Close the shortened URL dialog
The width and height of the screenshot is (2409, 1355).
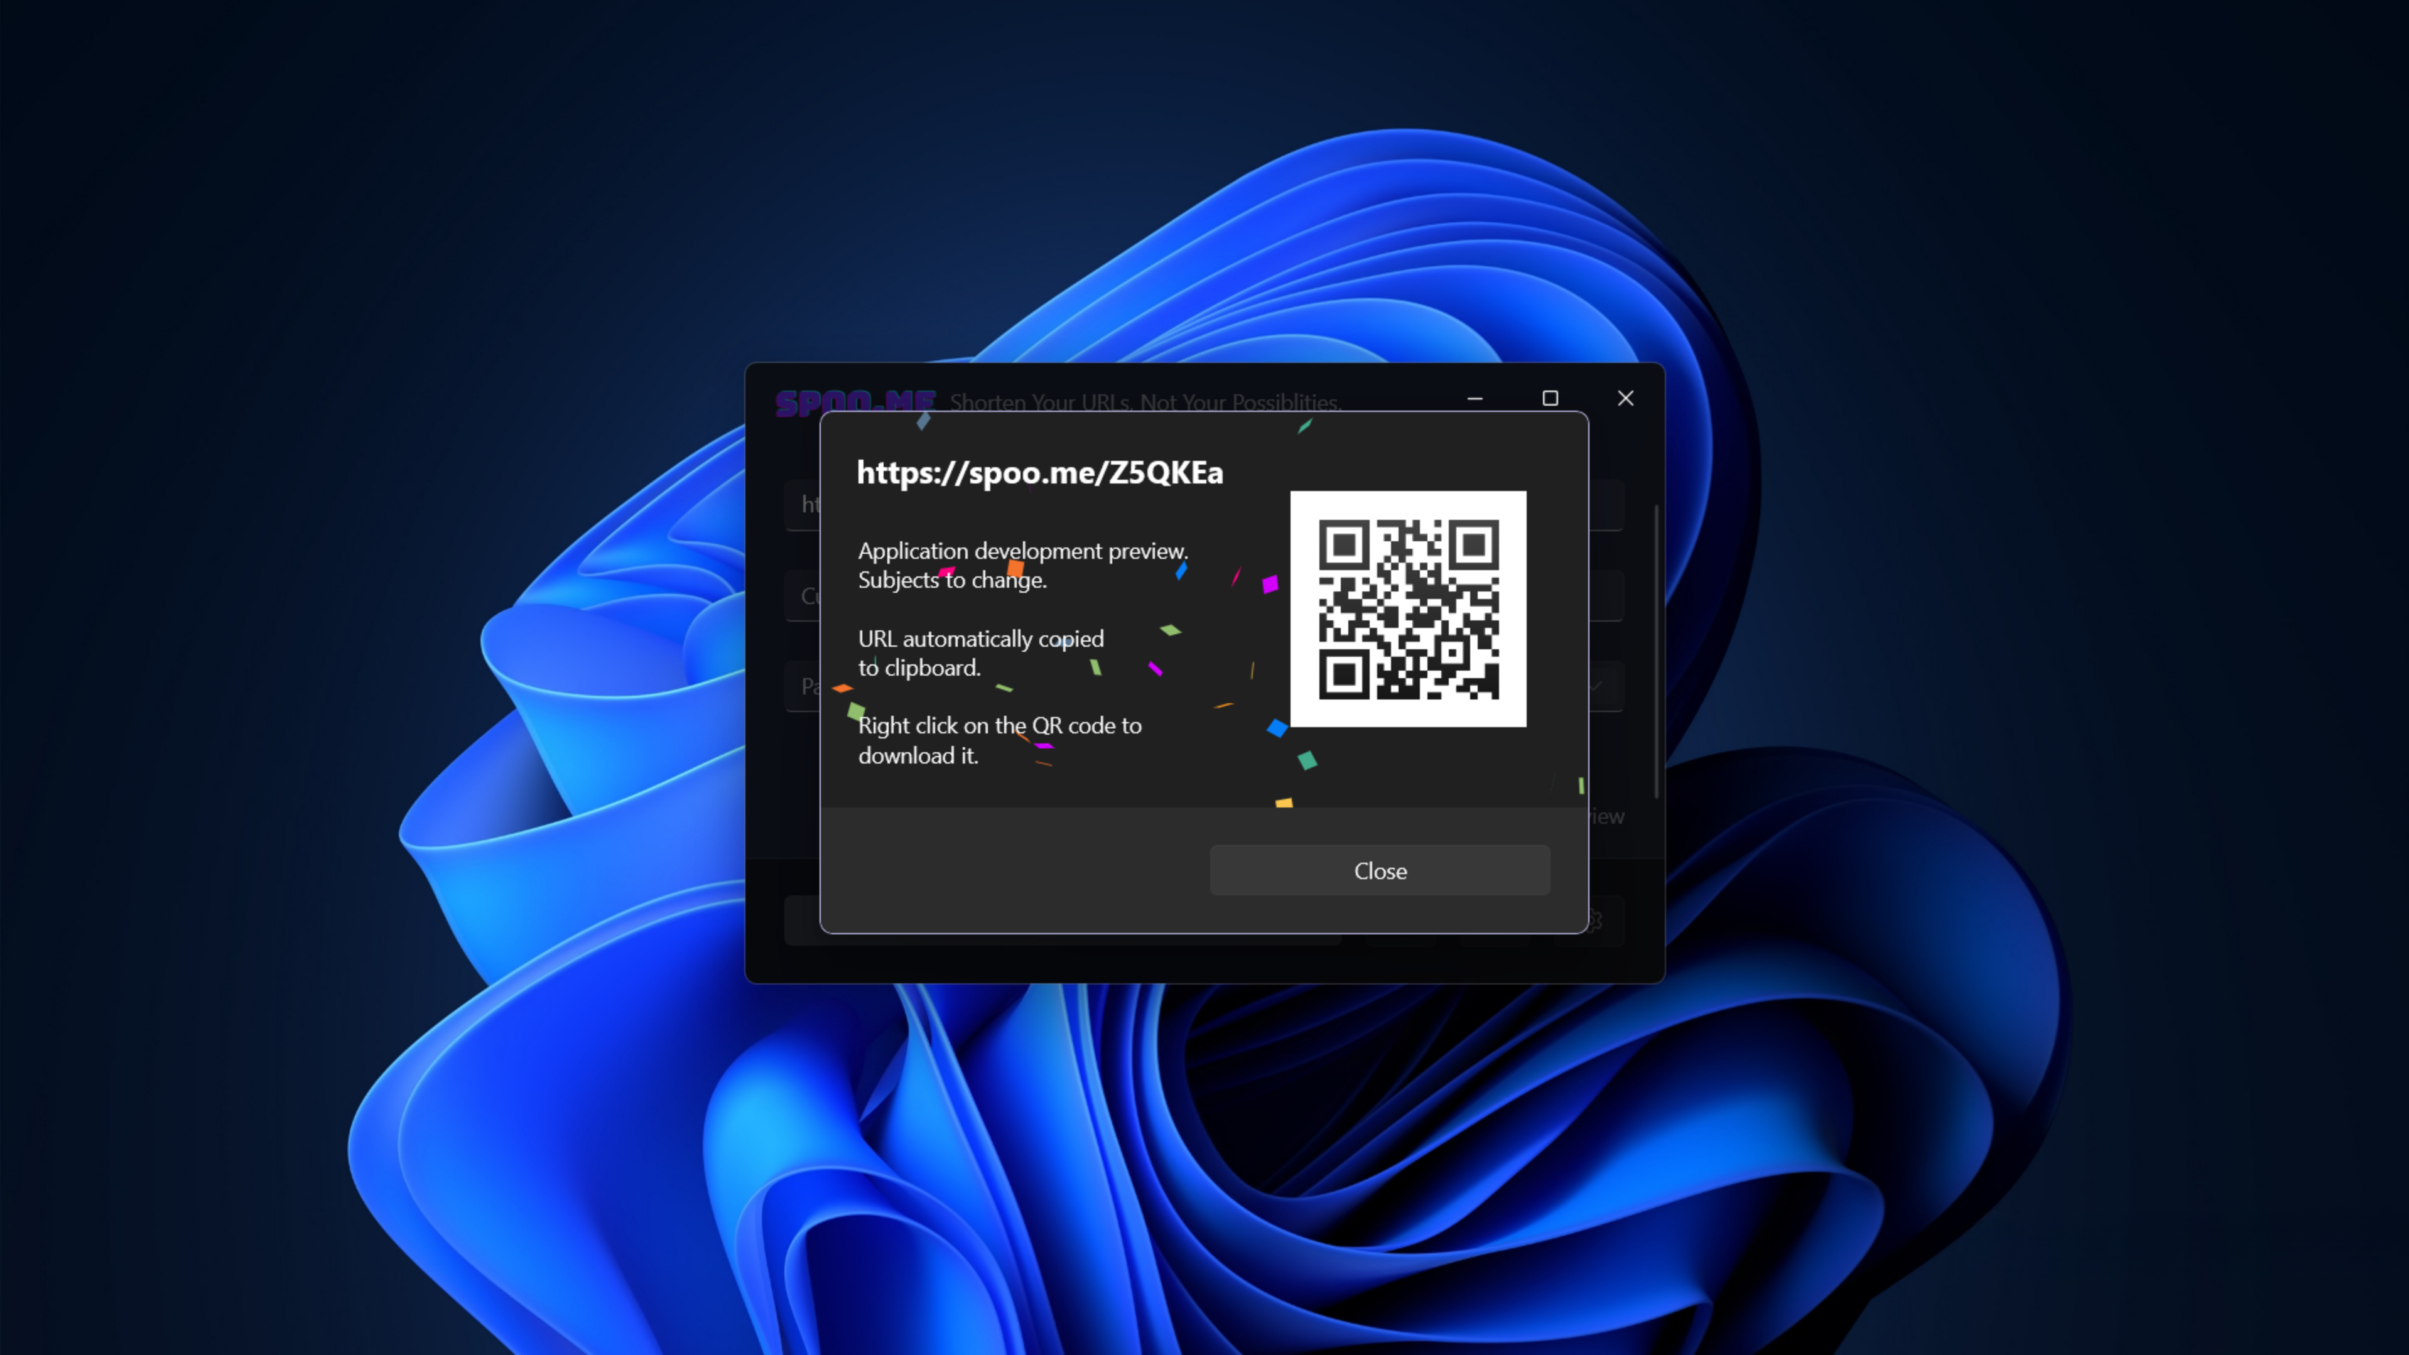1379,871
